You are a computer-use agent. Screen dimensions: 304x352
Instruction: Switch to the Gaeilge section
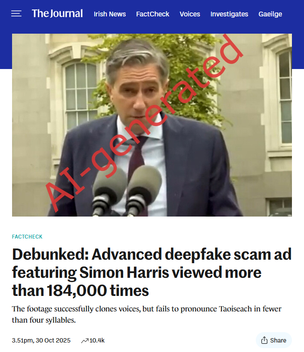(270, 14)
